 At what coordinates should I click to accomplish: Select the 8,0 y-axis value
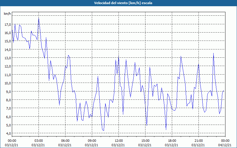pos(8,100)
